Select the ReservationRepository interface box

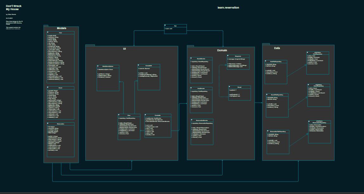(x=319, y=132)
